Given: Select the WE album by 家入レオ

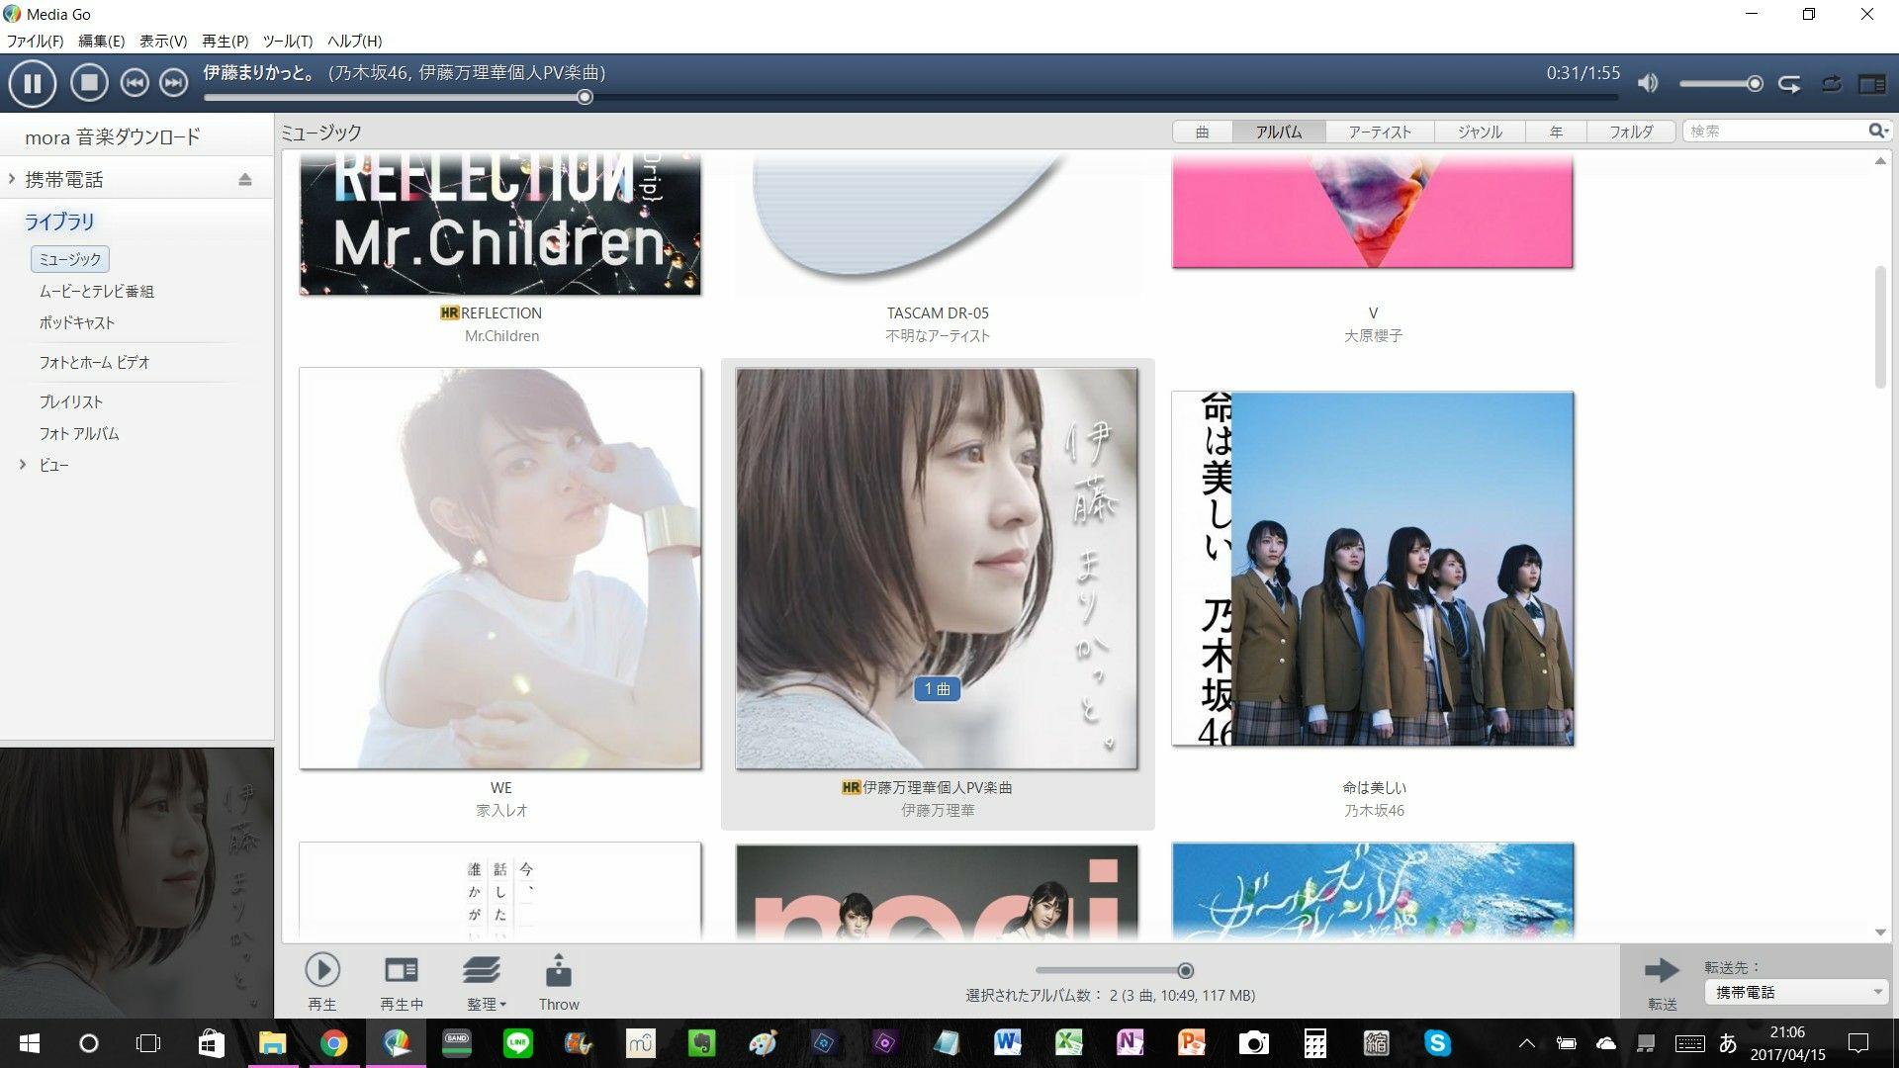Looking at the screenshot, I should pyautogui.click(x=500, y=569).
